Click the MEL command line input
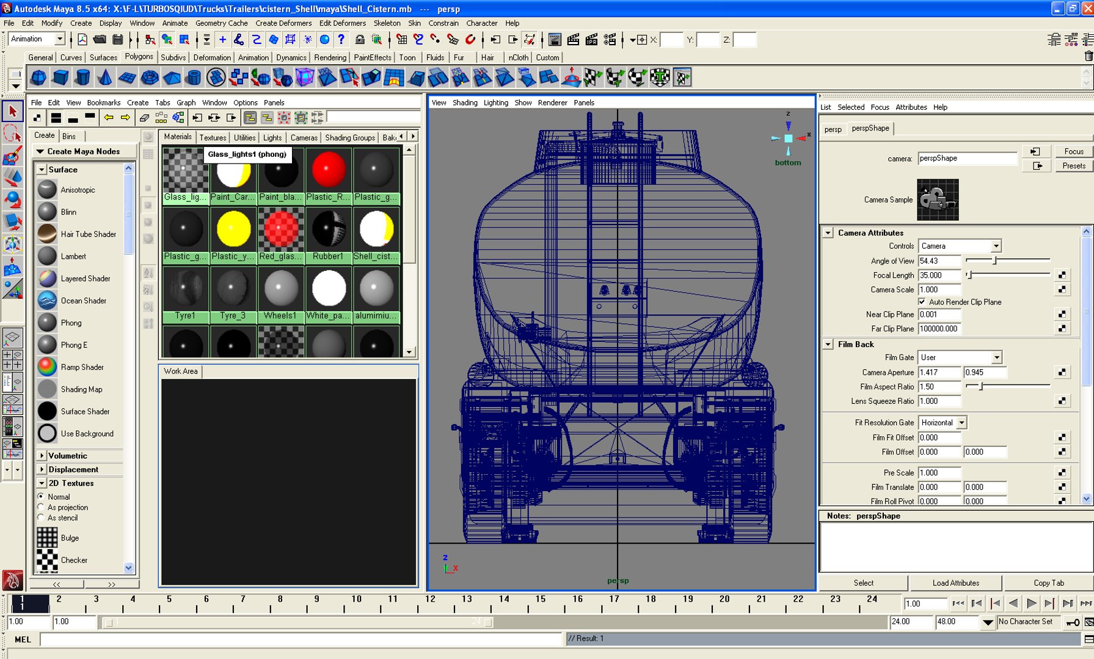The width and height of the screenshot is (1094, 659). click(x=301, y=639)
